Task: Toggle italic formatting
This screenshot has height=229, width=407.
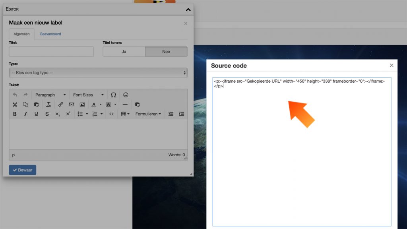Action: [x=25, y=114]
